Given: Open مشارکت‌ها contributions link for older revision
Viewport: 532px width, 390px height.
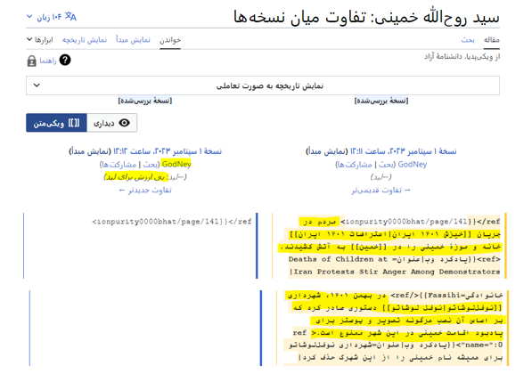Looking at the screenshot, I should coord(356,165).
